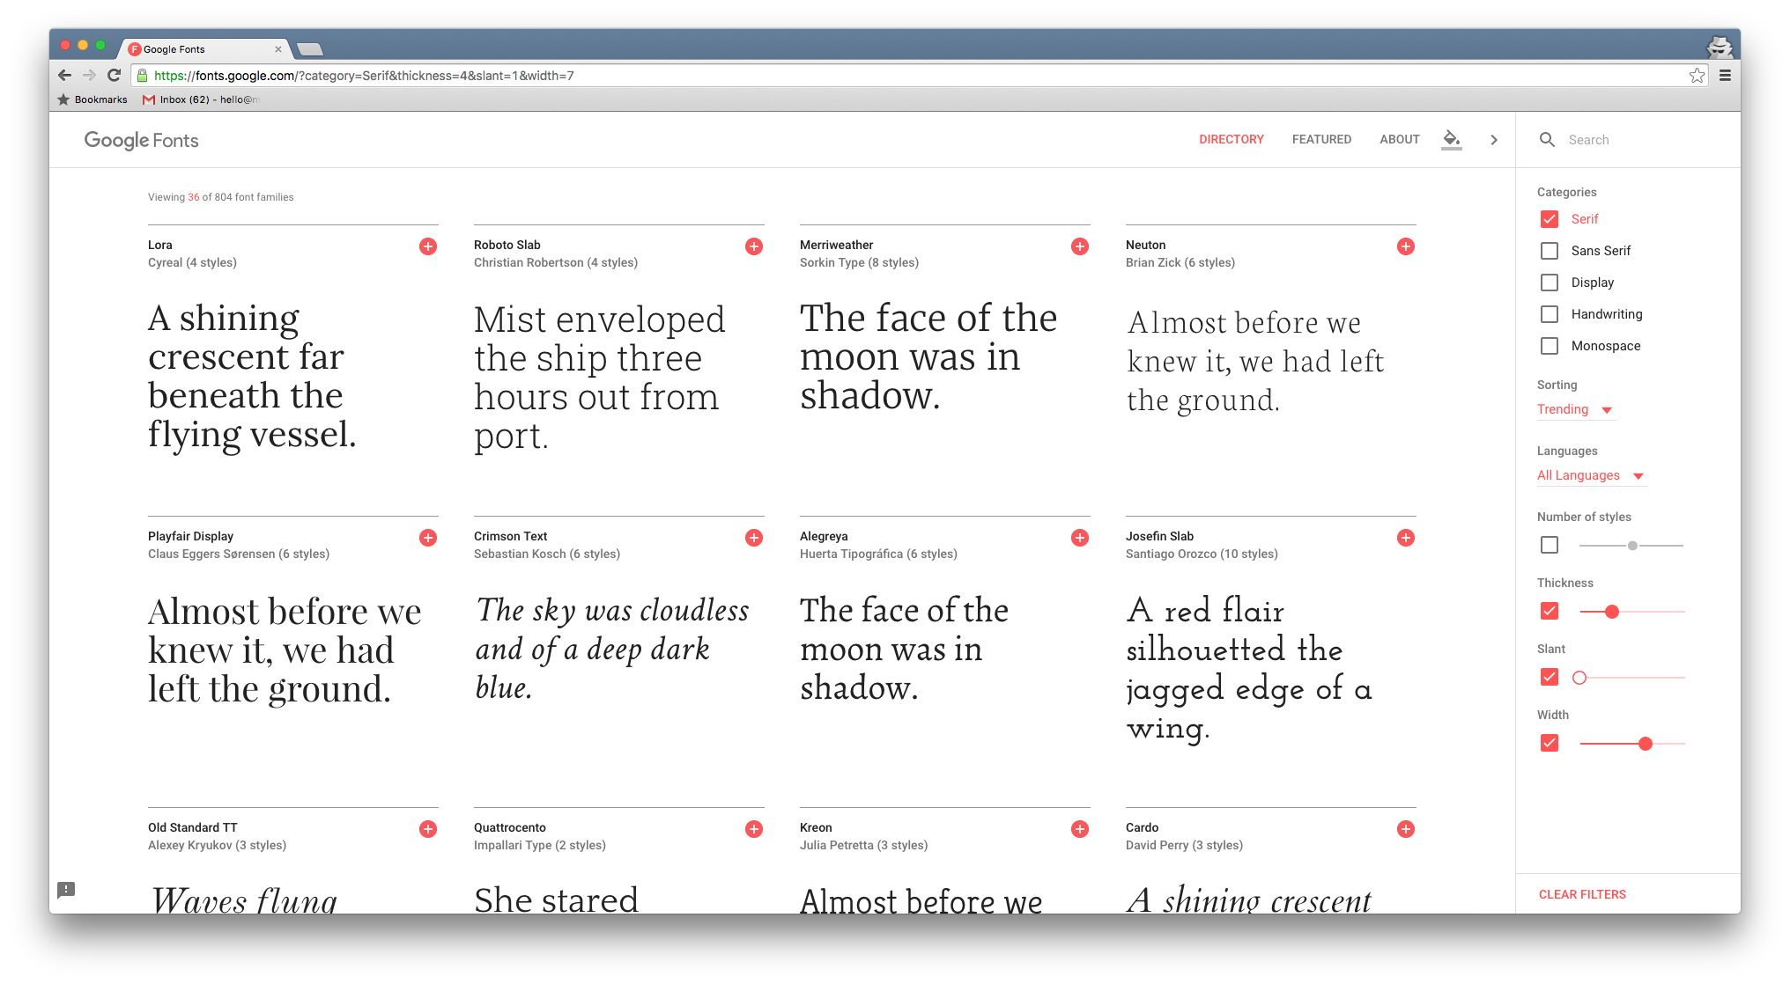Click the browser back arrow
The height and width of the screenshot is (984, 1790).
point(64,76)
